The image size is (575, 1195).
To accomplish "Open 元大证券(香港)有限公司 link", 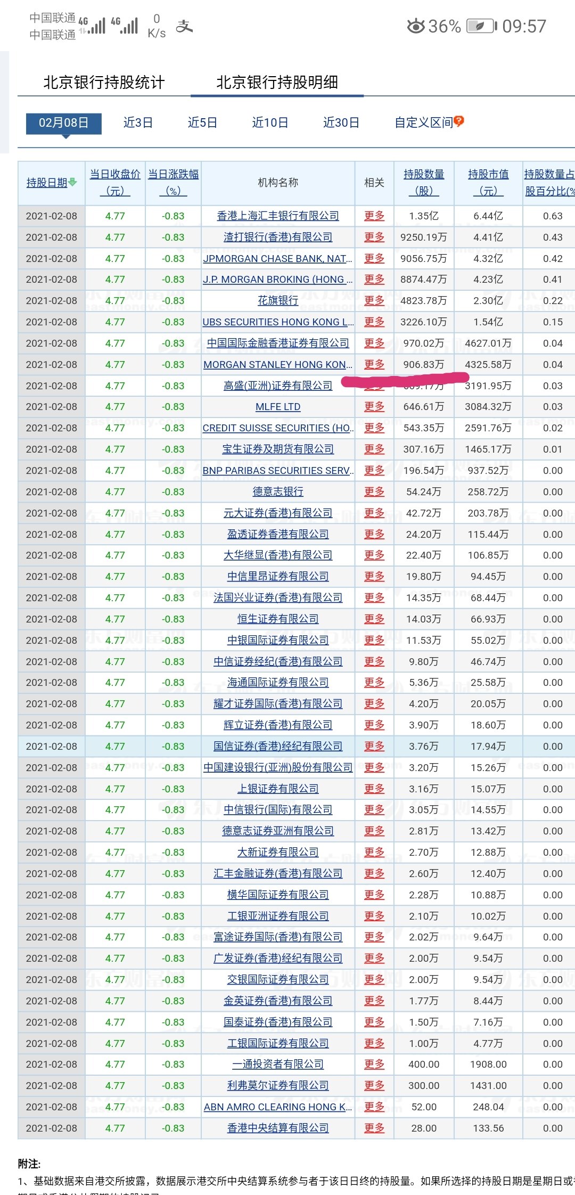I will (x=278, y=513).
